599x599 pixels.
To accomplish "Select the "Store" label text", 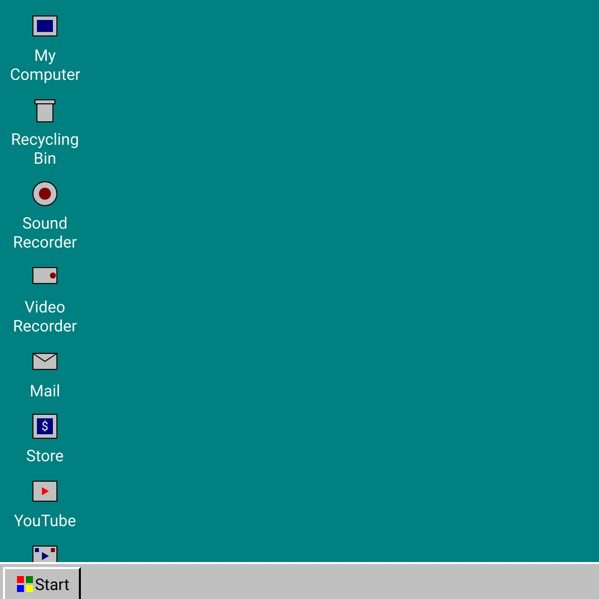I will coord(45,456).
